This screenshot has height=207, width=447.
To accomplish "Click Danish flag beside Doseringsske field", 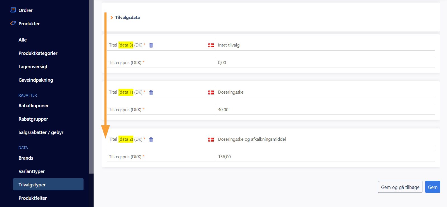I will [x=211, y=92].
